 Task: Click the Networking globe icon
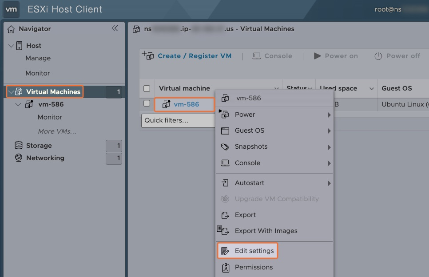coord(19,158)
